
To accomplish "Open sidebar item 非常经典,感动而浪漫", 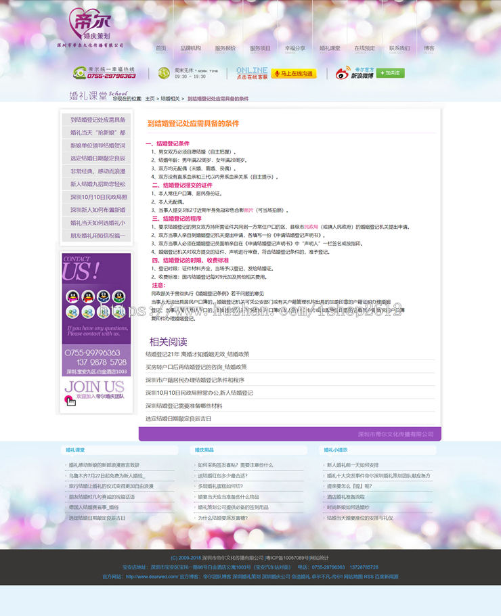I will pyautogui.click(x=96, y=171).
